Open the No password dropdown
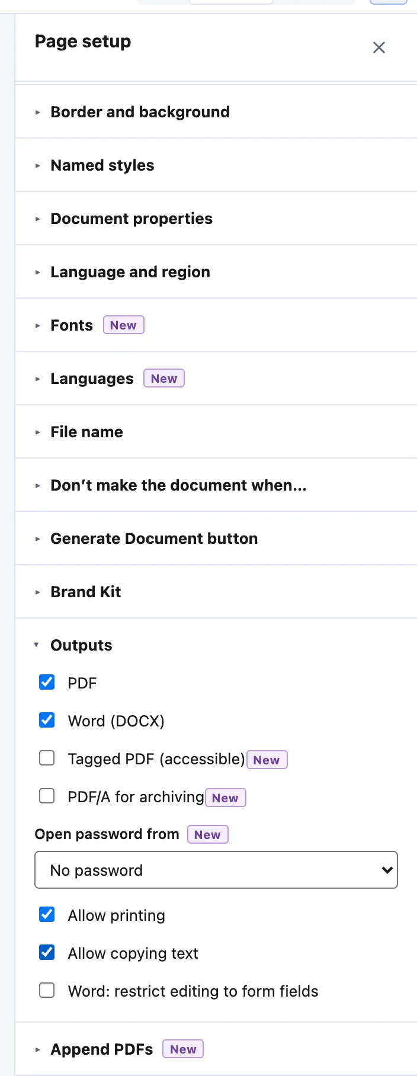Image resolution: width=417 pixels, height=1076 pixels. pyautogui.click(x=216, y=870)
